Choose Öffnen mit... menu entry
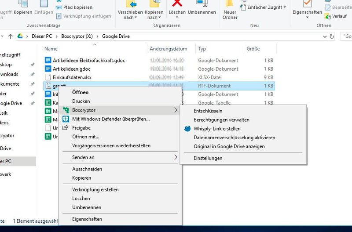 (86, 137)
